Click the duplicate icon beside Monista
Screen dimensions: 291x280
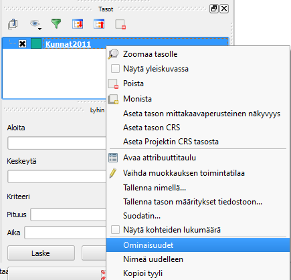coord(113,99)
